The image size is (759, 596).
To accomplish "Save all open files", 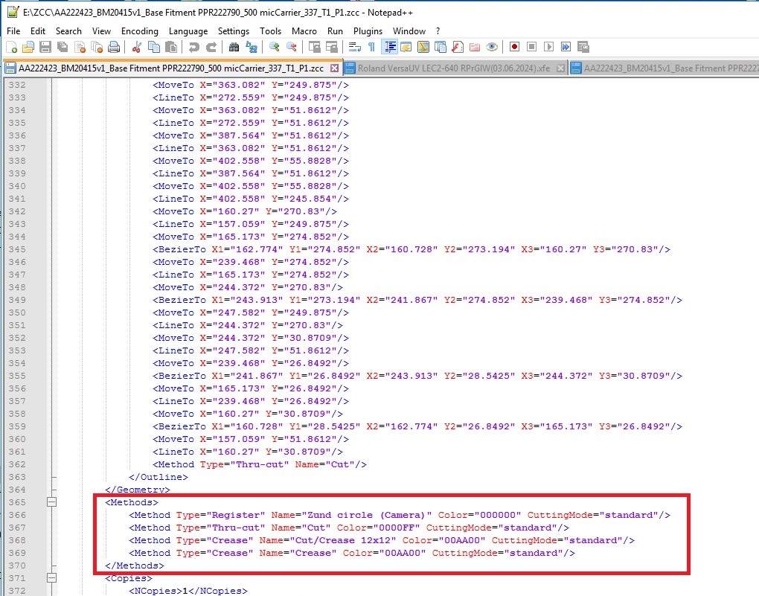I will click(x=63, y=46).
